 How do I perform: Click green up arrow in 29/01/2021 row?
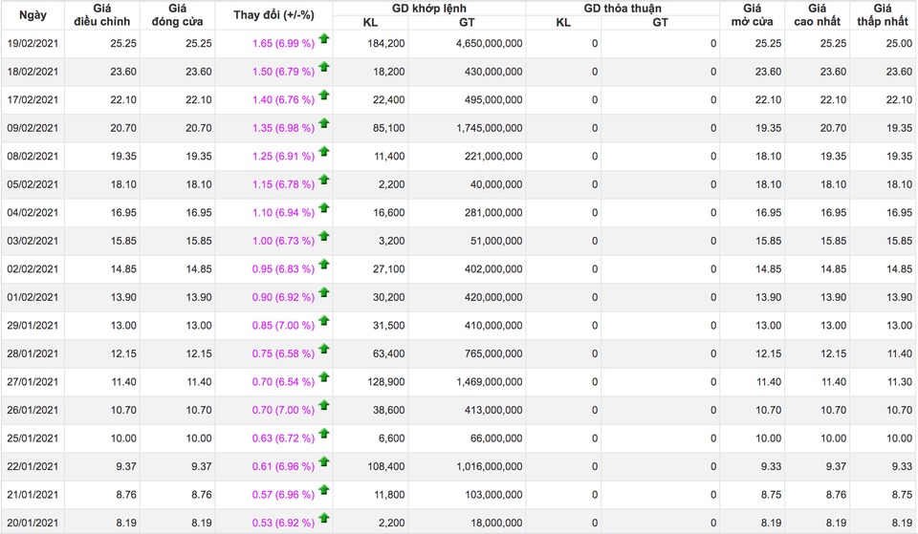coord(324,321)
